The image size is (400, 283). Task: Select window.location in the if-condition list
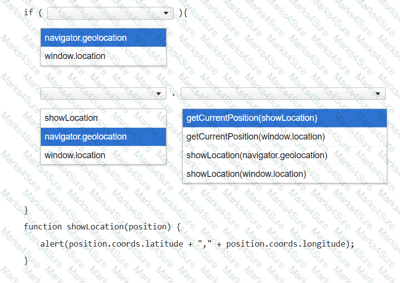103,56
